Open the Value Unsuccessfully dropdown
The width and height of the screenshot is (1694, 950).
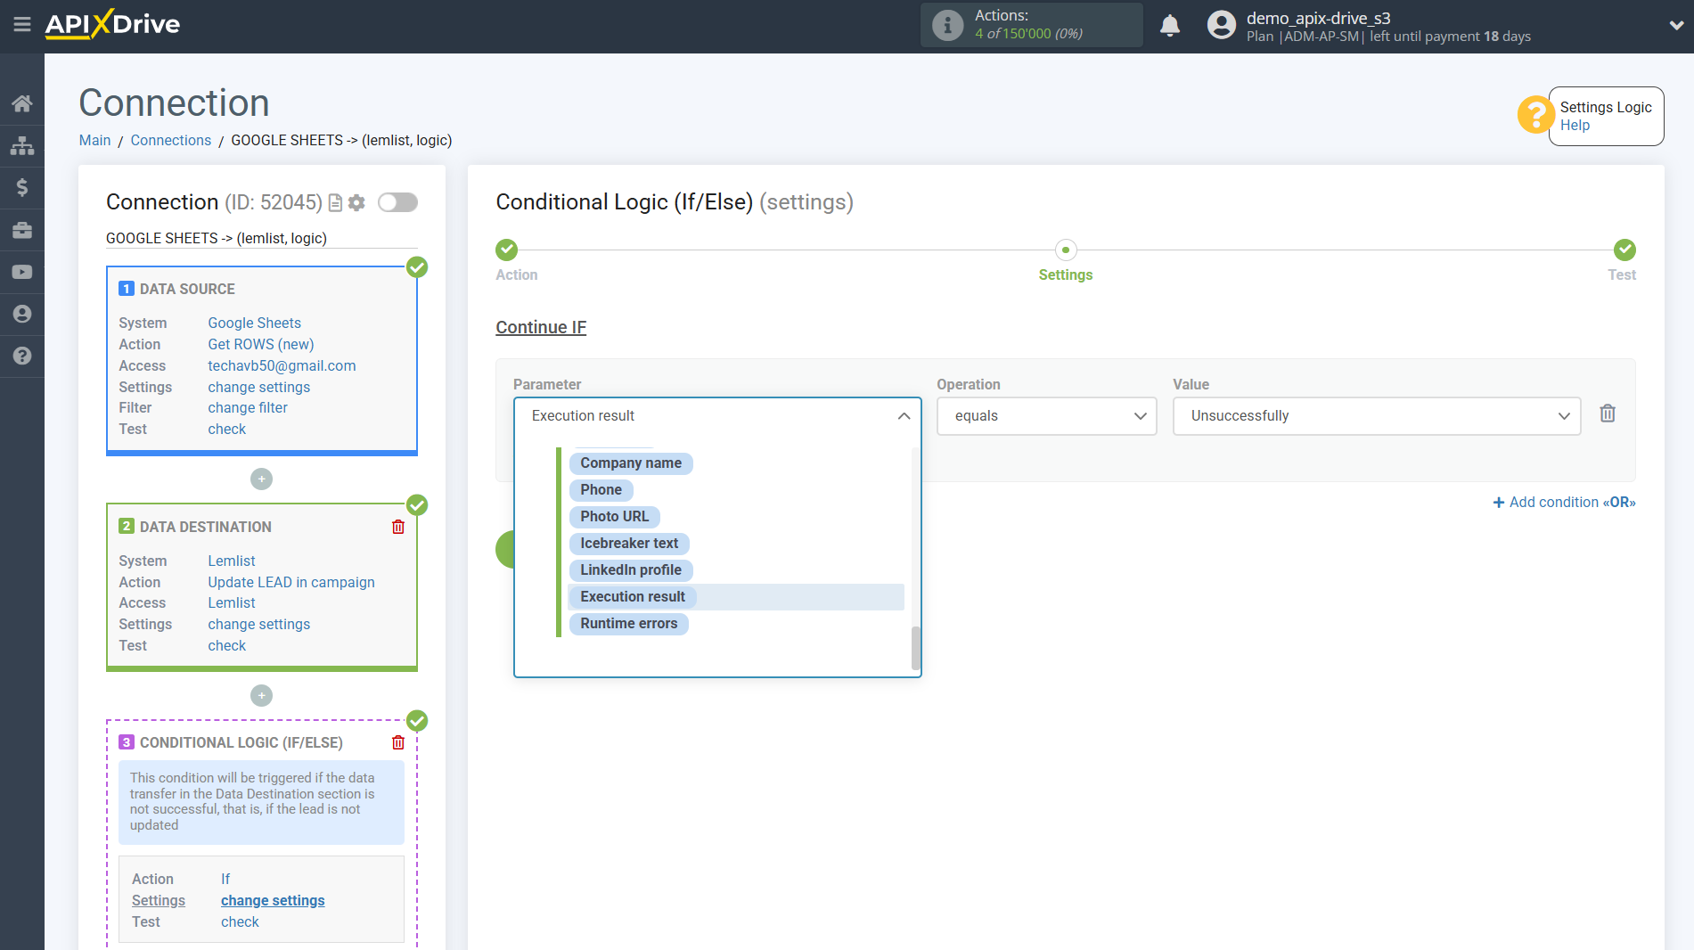1377,416
